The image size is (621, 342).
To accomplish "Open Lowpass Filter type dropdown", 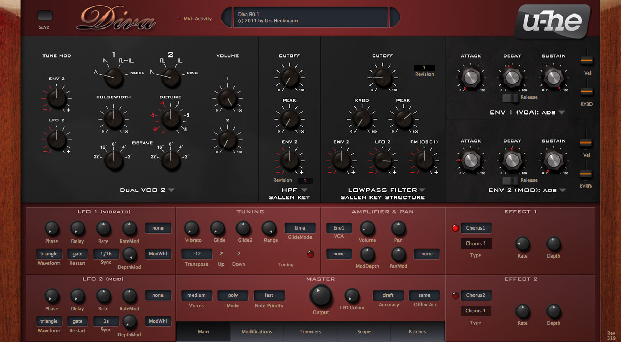I will point(422,190).
